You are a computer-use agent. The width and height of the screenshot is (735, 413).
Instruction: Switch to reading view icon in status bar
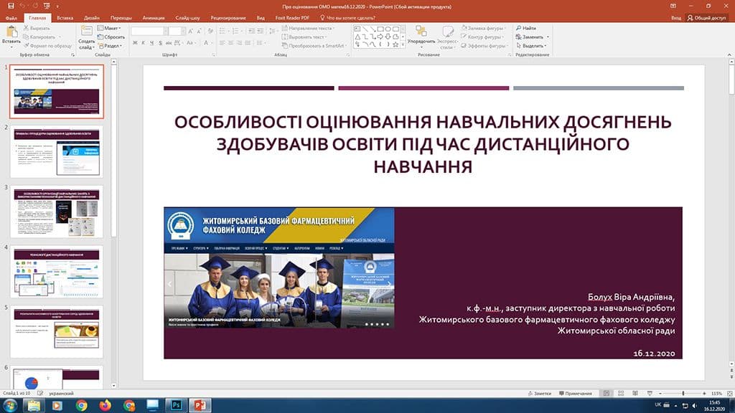click(635, 394)
